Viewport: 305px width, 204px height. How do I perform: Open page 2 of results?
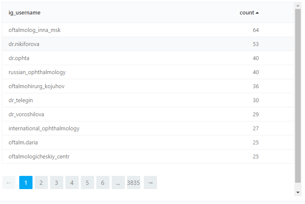click(41, 183)
